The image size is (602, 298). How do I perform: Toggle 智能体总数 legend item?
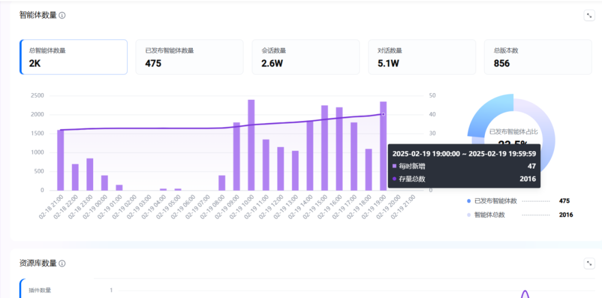(x=489, y=215)
